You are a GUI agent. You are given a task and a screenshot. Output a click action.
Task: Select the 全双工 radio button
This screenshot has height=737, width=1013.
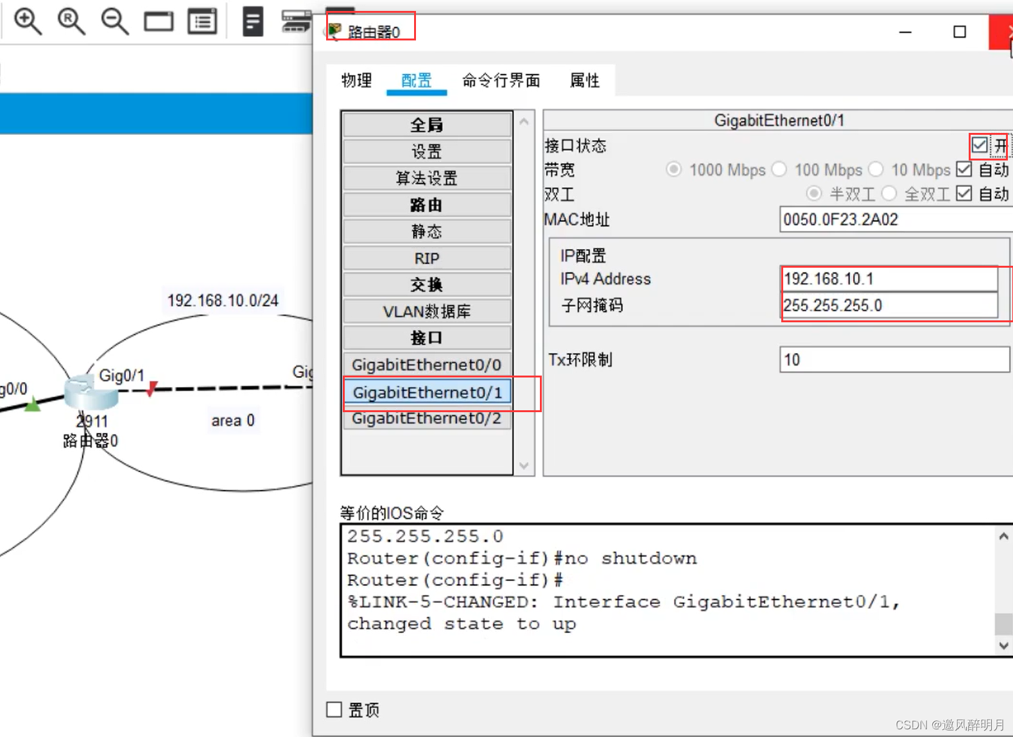(x=889, y=193)
